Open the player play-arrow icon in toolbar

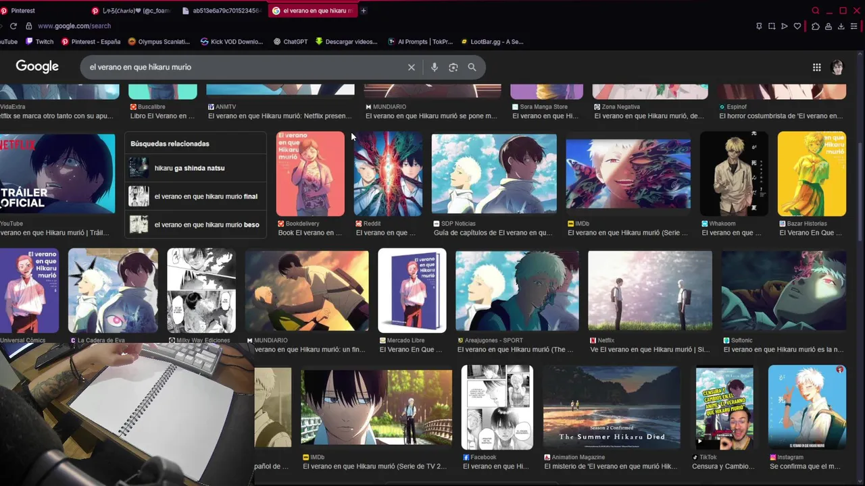(785, 26)
